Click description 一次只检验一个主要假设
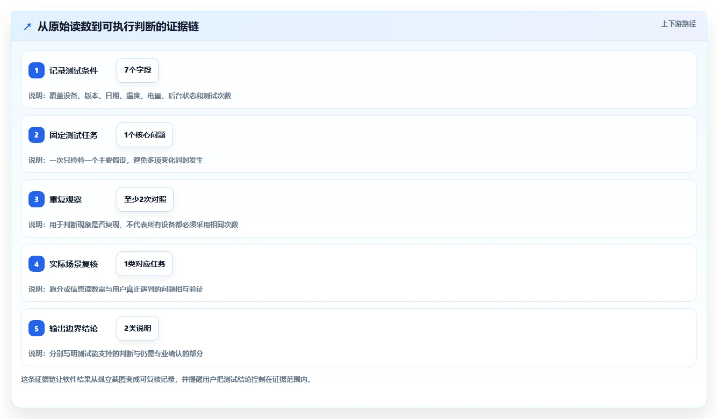Screen dimensions: 718x419 click(116, 160)
